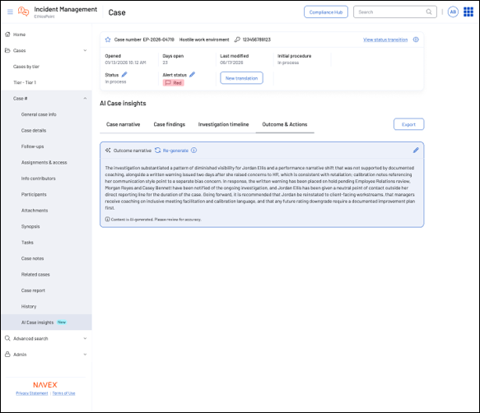Viewport: 480px width, 413px height.
Task: Click the Incident Management logo icon
Action: coord(24,12)
